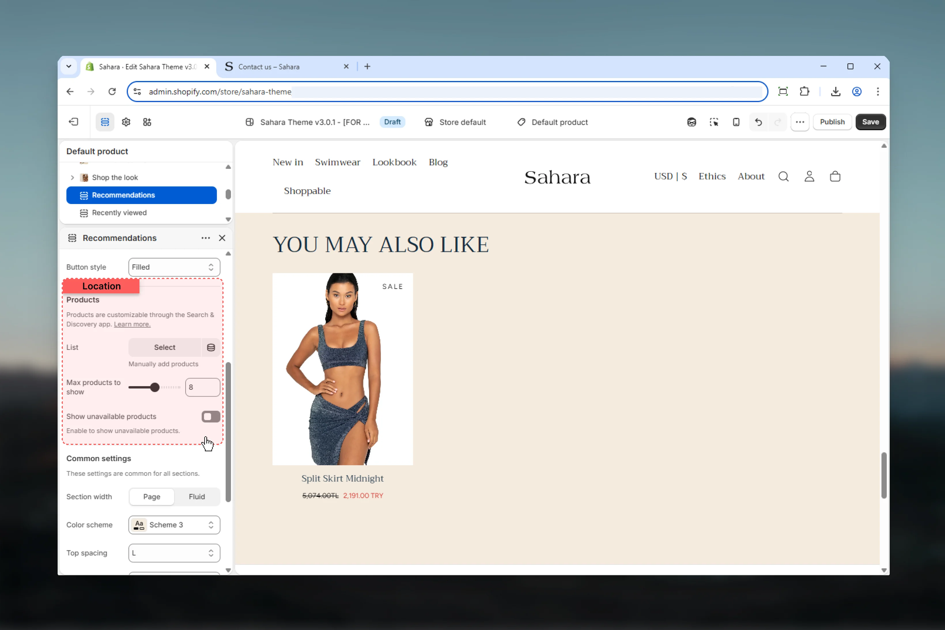Open a new browser tab
This screenshot has width=945, height=630.
367,67
